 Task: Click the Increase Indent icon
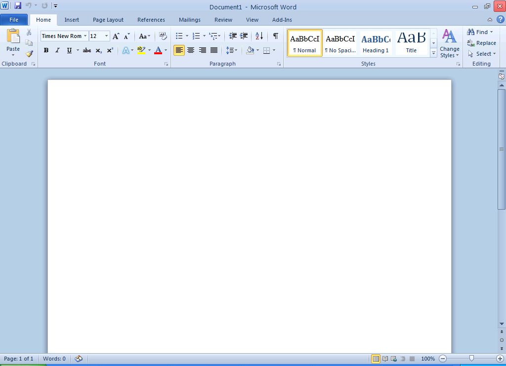click(244, 36)
